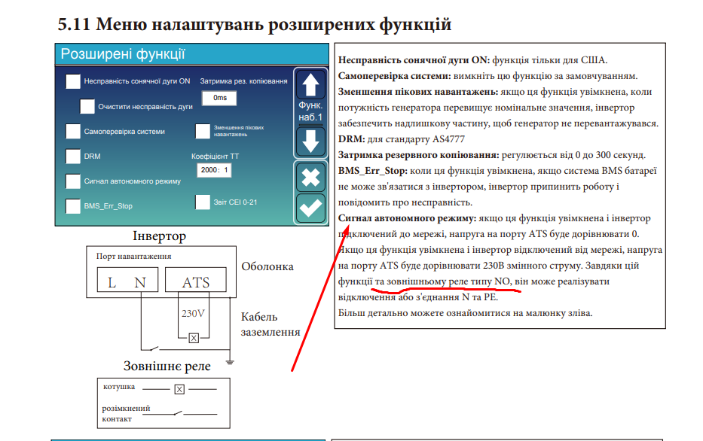Toggle the Зменшення пікових навантажень checkbox
703x441 pixels.
[202, 131]
